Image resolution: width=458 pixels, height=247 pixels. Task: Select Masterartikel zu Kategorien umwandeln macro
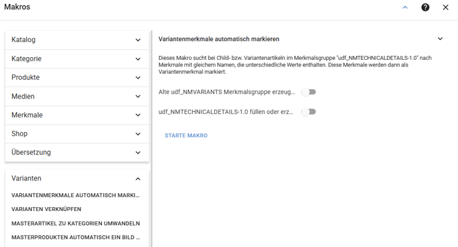point(76,224)
